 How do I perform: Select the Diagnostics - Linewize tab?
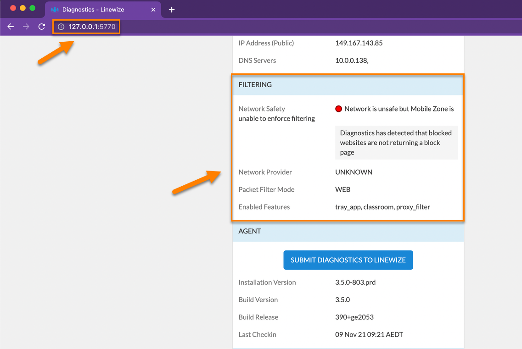pyautogui.click(x=103, y=10)
